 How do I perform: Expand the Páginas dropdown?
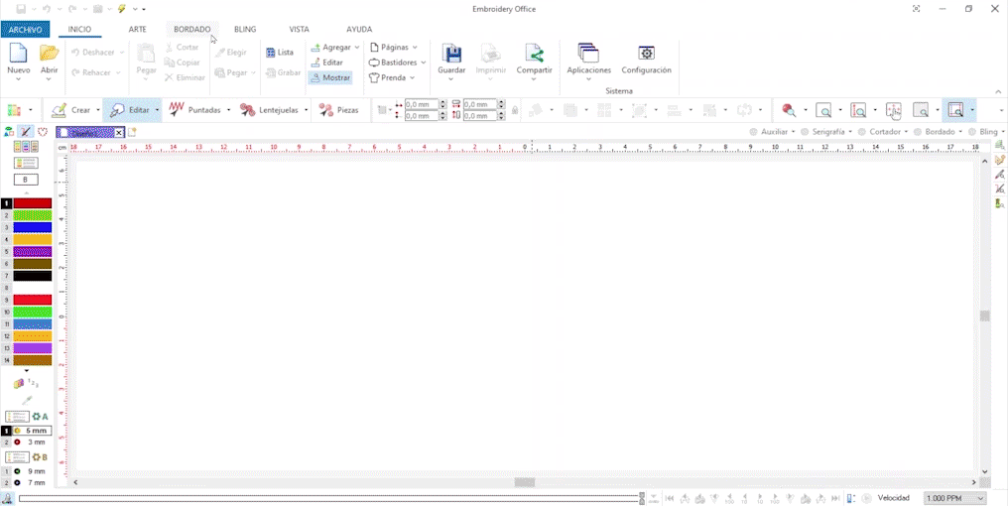coord(394,48)
